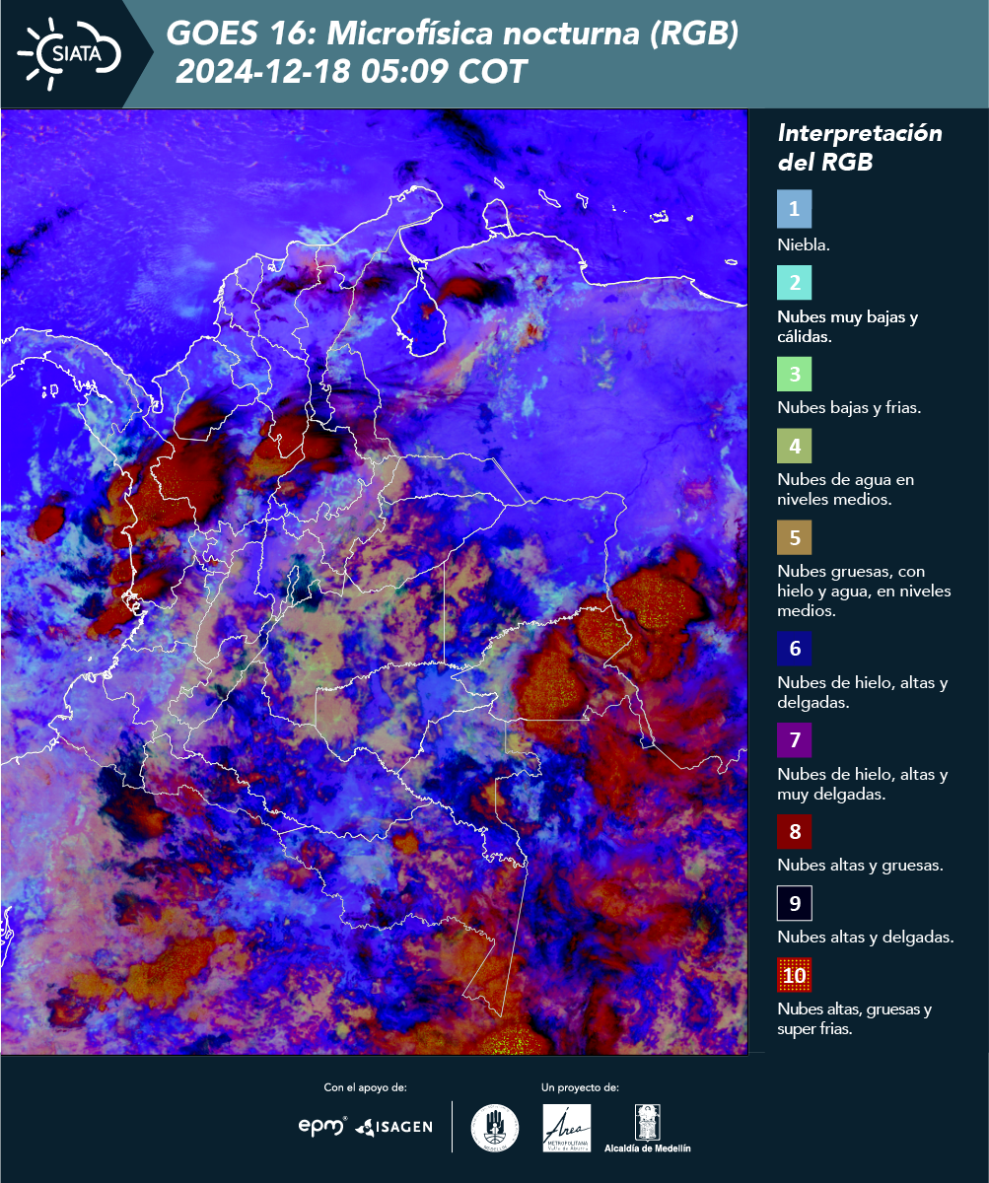Select legend swatch 3 for low cold clouds
This screenshot has width=989, height=1183.
[x=794, y=375]
